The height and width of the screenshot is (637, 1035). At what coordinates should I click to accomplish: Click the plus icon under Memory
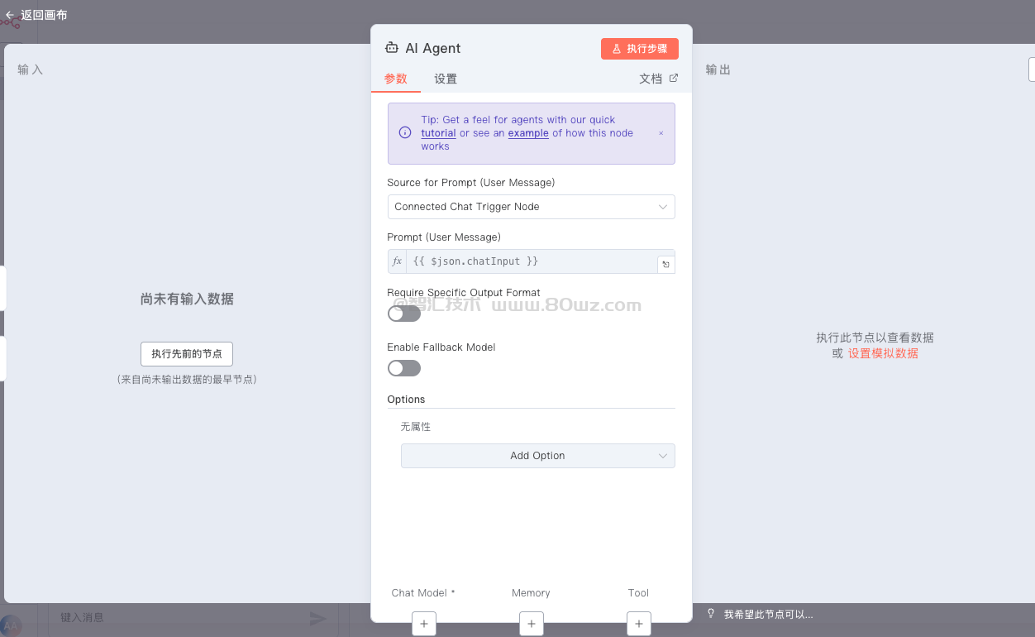[531, 624]
